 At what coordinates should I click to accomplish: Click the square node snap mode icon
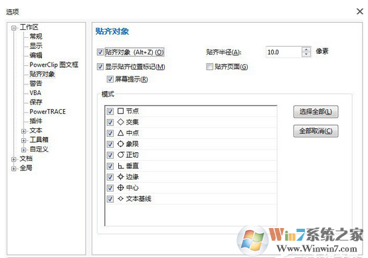tap(120, 110)
